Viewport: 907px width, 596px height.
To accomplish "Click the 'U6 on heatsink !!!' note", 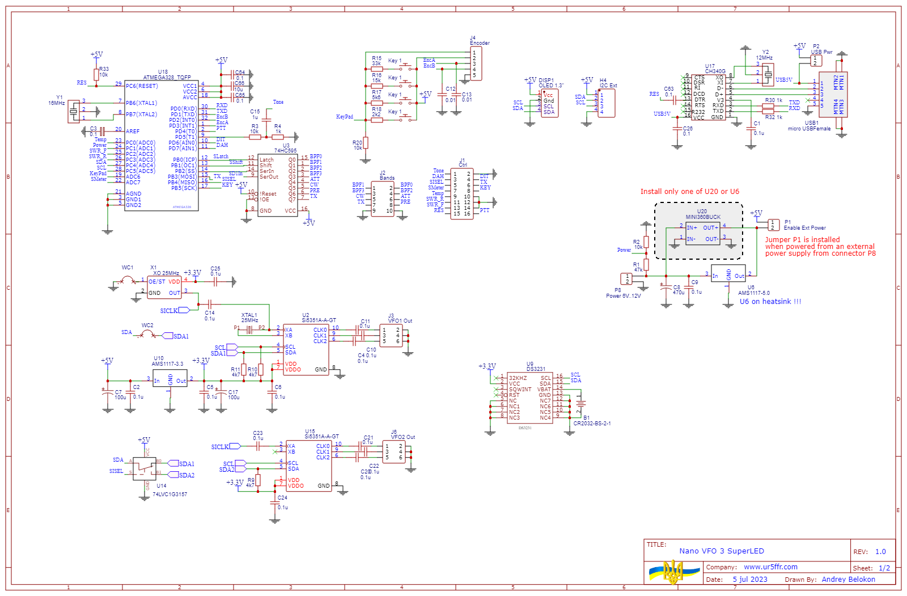I will [770, 301].
